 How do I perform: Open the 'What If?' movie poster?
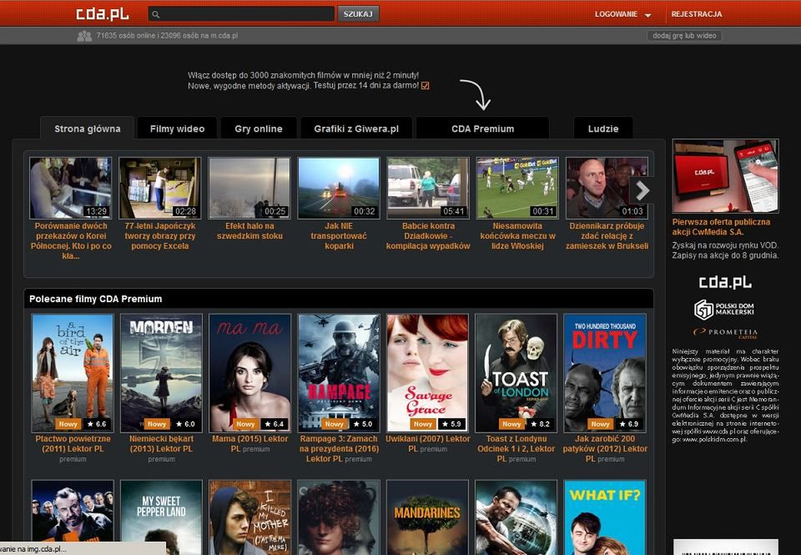(605, 517)
